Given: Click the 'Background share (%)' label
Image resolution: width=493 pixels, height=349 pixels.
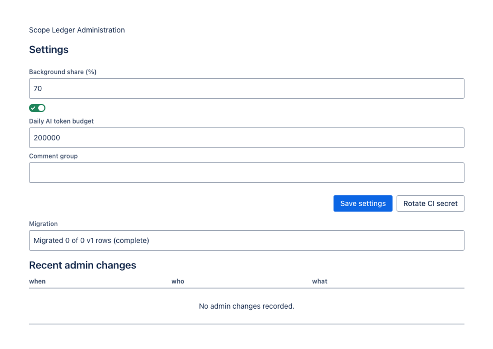Looking at the screenshot, I should [x=62, y=72].
